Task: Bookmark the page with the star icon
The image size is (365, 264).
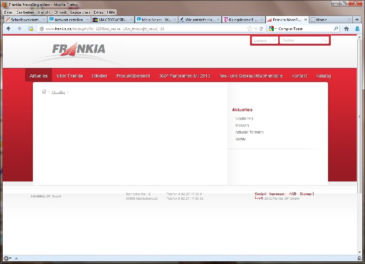Action: coord(250,28)
